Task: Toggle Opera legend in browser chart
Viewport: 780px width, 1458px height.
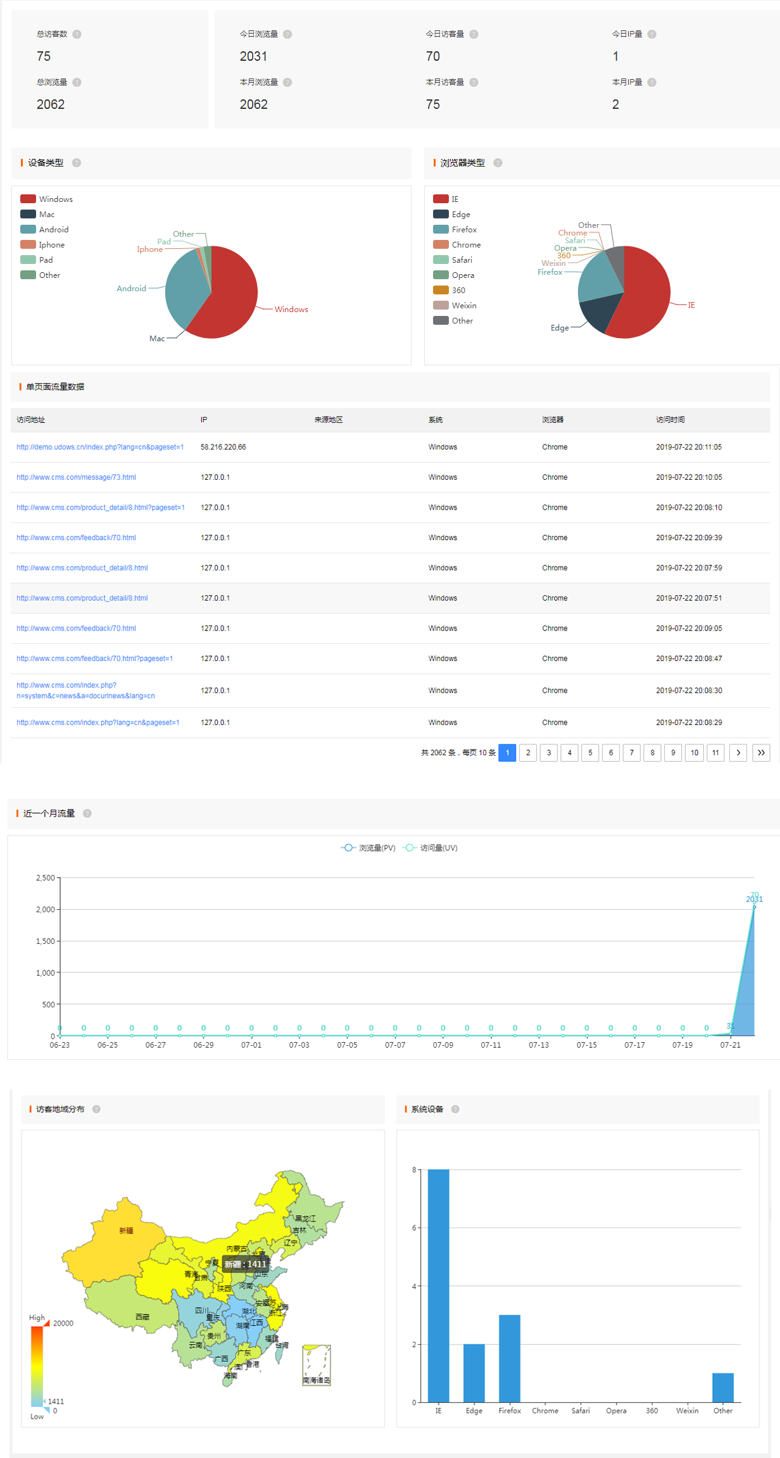Action: tap(454, 275)
